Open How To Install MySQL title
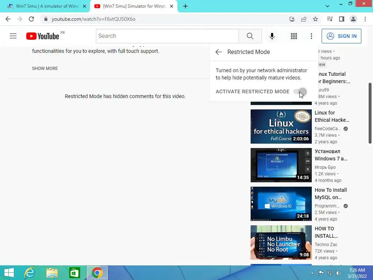The width and height of the screenshot is (373, 280). point(331,194)
